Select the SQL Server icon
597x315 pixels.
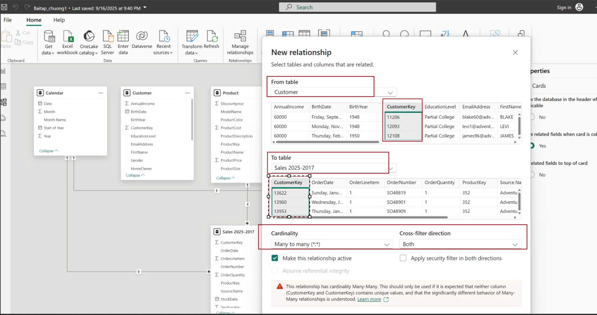(108, 37)
